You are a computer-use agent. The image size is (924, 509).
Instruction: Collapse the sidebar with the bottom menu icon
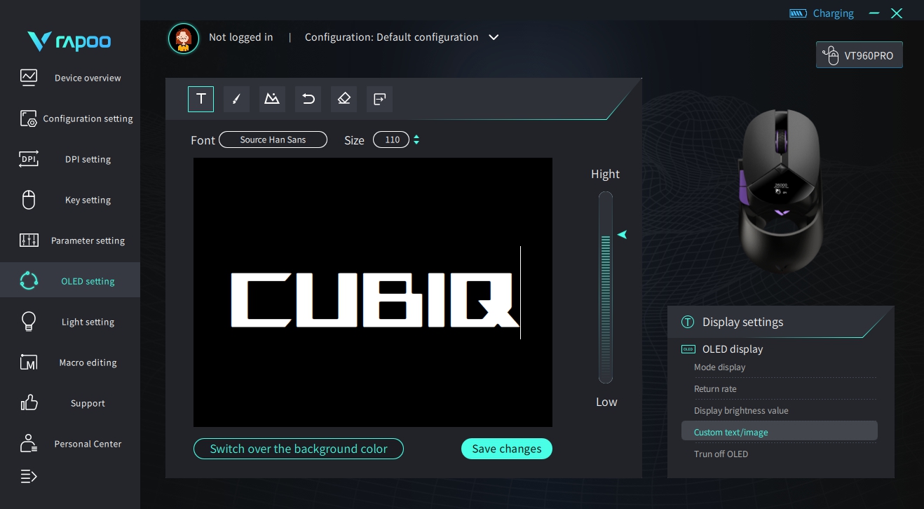coord(29,477)
